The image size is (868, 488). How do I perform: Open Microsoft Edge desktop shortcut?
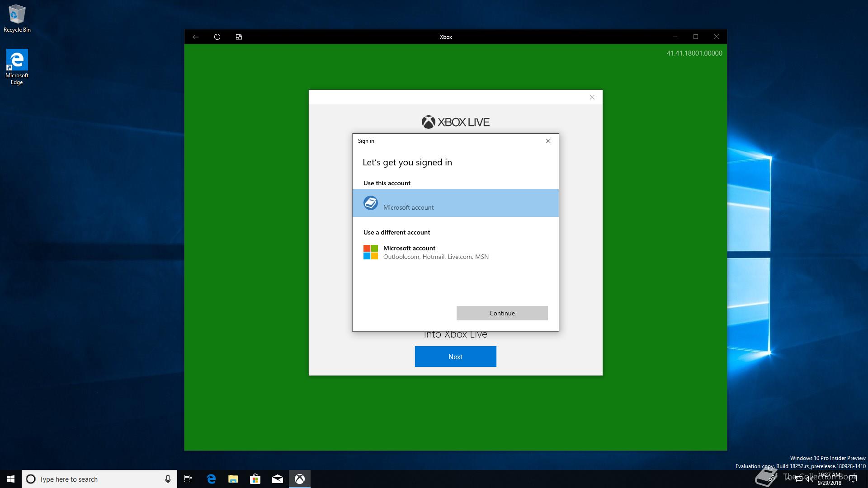tap(17, 67)
